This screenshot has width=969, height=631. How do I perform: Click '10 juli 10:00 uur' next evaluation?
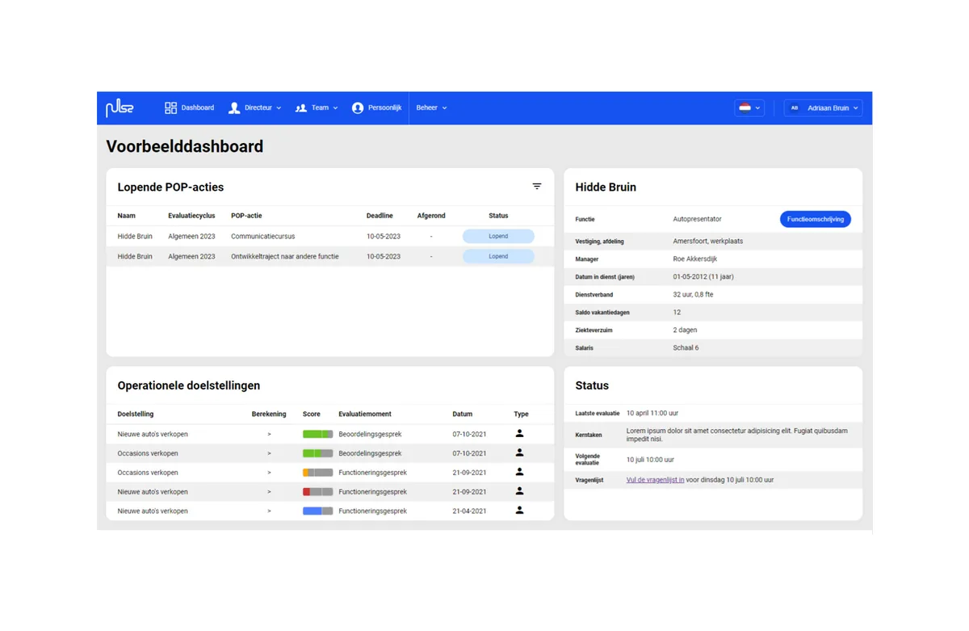650,460
